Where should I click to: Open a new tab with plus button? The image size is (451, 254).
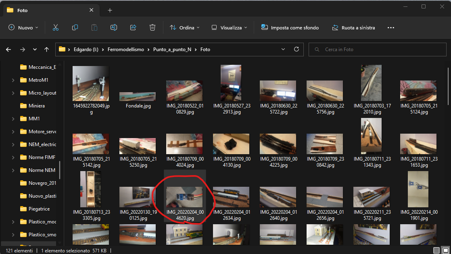tap(110, 10)
